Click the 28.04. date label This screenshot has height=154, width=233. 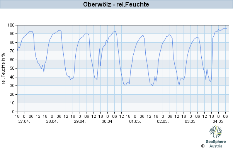point(52,121)
